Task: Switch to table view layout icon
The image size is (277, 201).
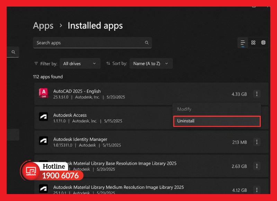Action: (263, 43)
